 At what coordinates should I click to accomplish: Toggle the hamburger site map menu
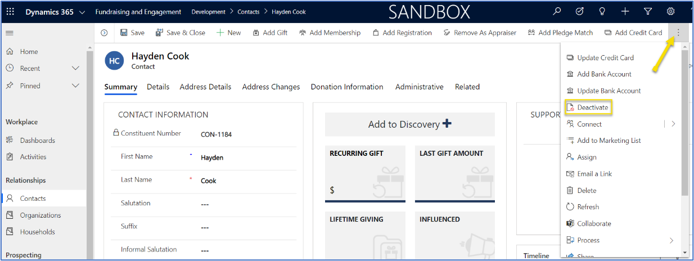[10, 33]
